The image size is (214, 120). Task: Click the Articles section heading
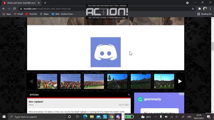click(34, 95)
